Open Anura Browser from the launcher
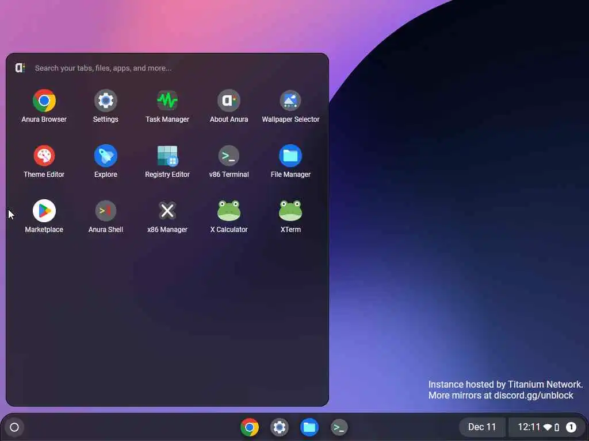The image size is (589, 441). [x=44, y=106]
